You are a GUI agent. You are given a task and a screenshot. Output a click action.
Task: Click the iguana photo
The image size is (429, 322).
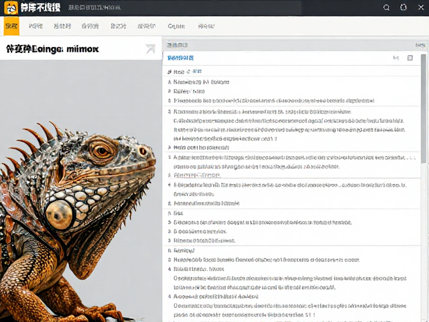click(x=80, y=191)
